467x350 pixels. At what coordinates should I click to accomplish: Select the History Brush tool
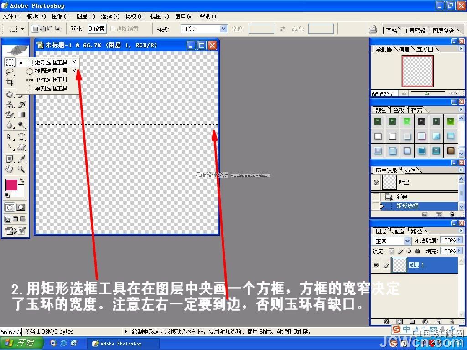22,104
